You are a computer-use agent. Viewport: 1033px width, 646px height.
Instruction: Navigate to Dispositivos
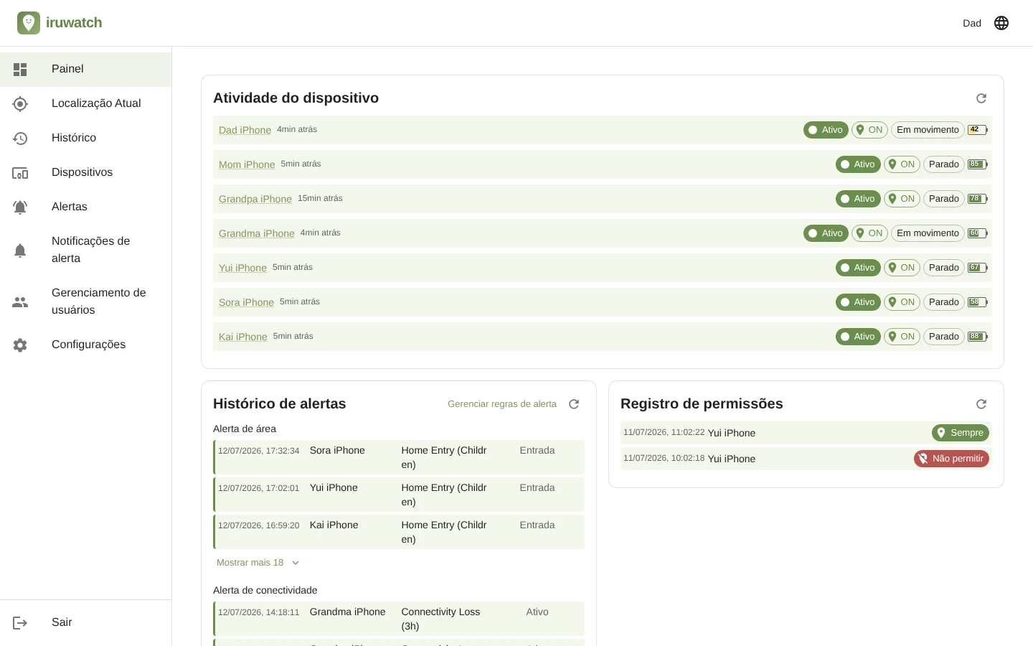(85, 173)
